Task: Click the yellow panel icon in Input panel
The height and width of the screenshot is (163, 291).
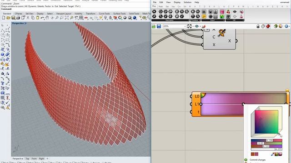Action: (x=204, y=16)
